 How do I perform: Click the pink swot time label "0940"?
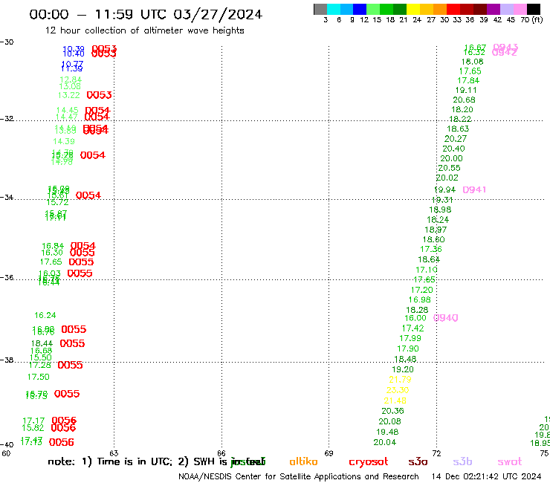point(445,318)
